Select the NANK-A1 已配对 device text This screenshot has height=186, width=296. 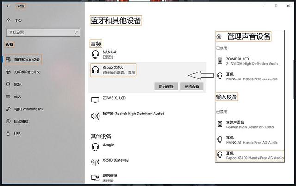pos(110,54)
